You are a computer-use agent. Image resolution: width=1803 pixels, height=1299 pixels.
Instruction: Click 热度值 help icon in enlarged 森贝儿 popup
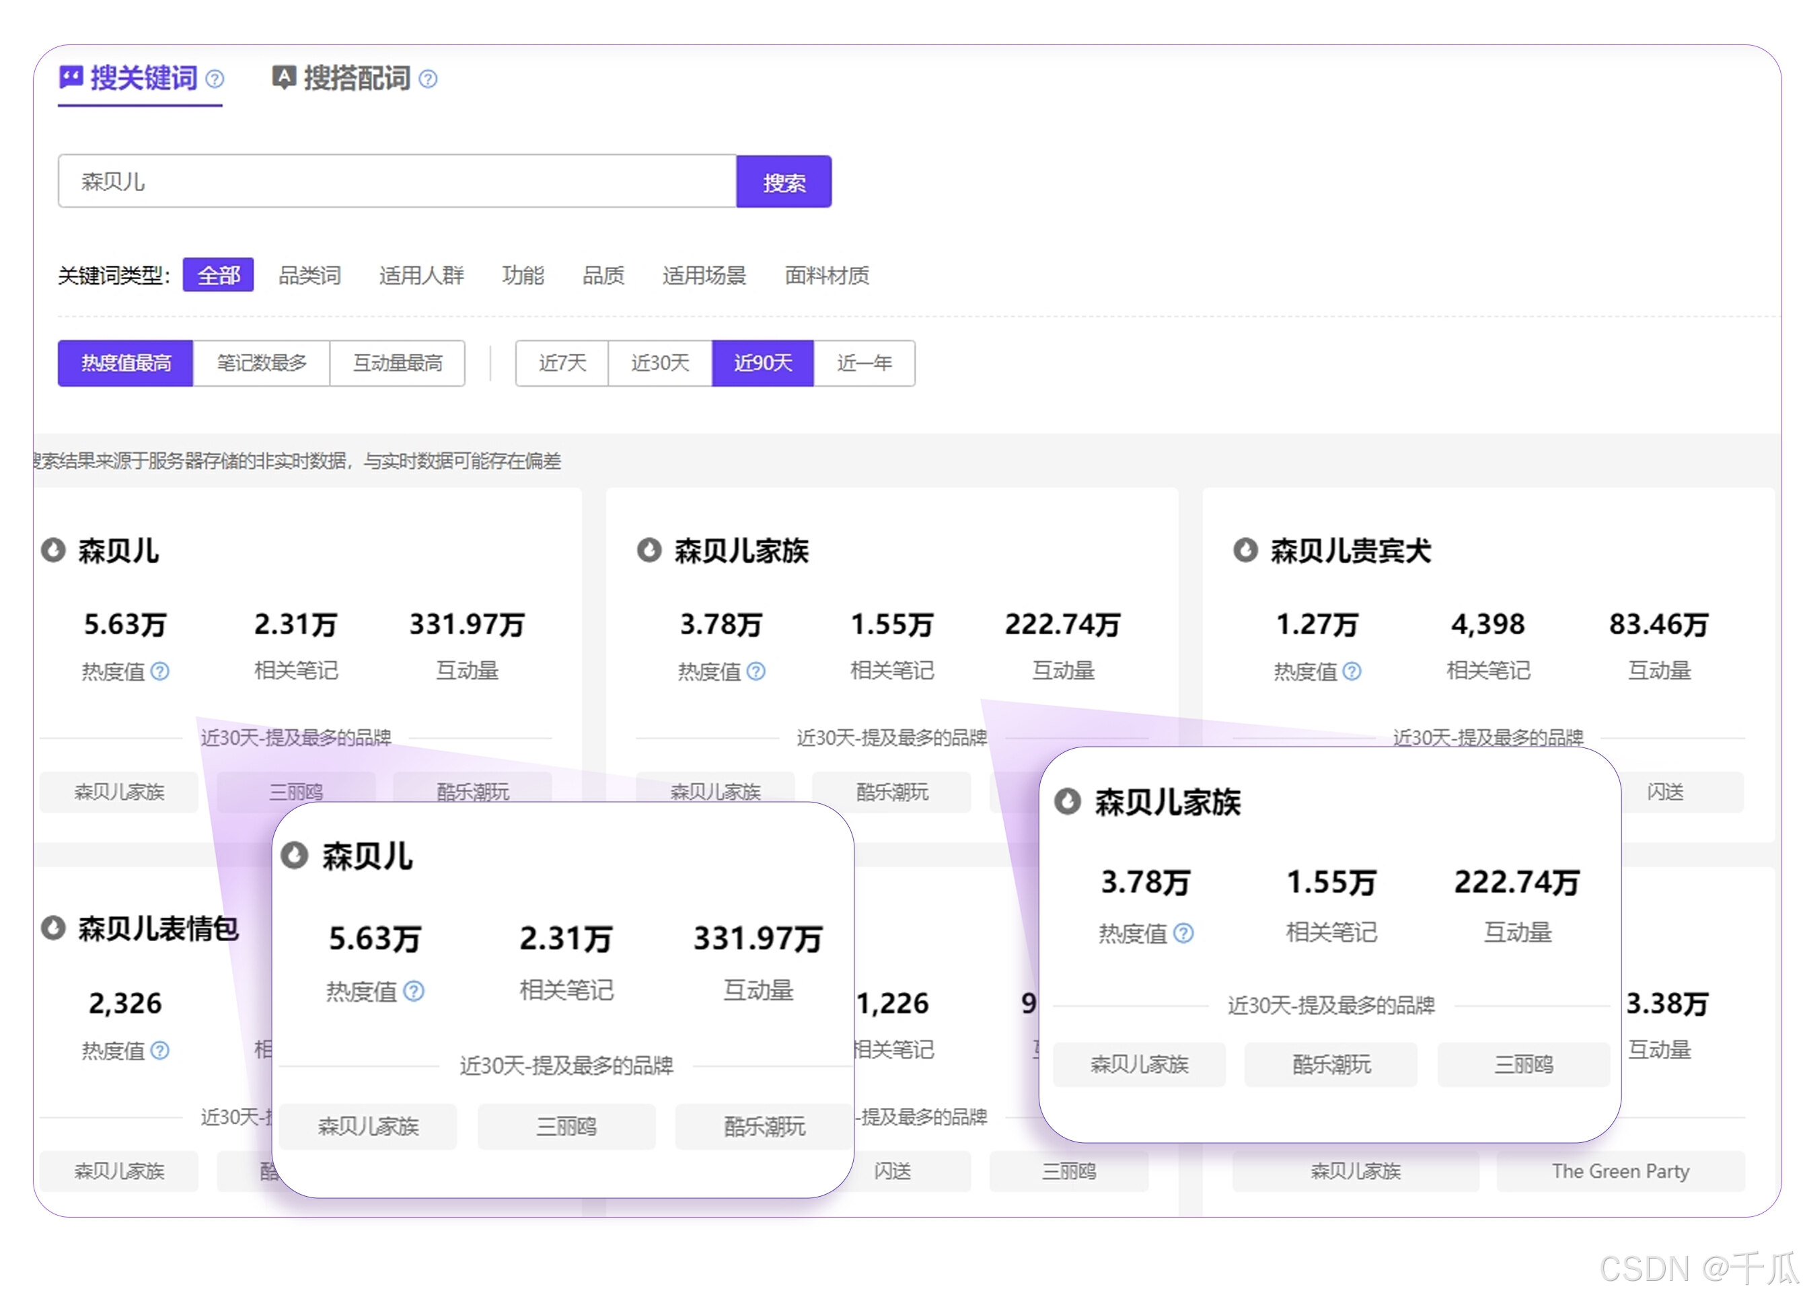(x=413, y=992)
